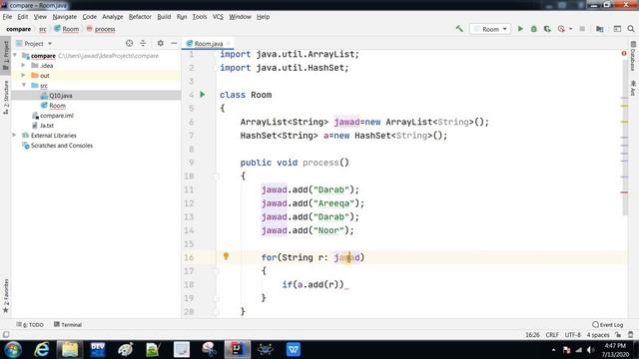The height and width of the screenshot is (359, 639).
Task: Open the Navigate menu
Action: pos(64,17)
